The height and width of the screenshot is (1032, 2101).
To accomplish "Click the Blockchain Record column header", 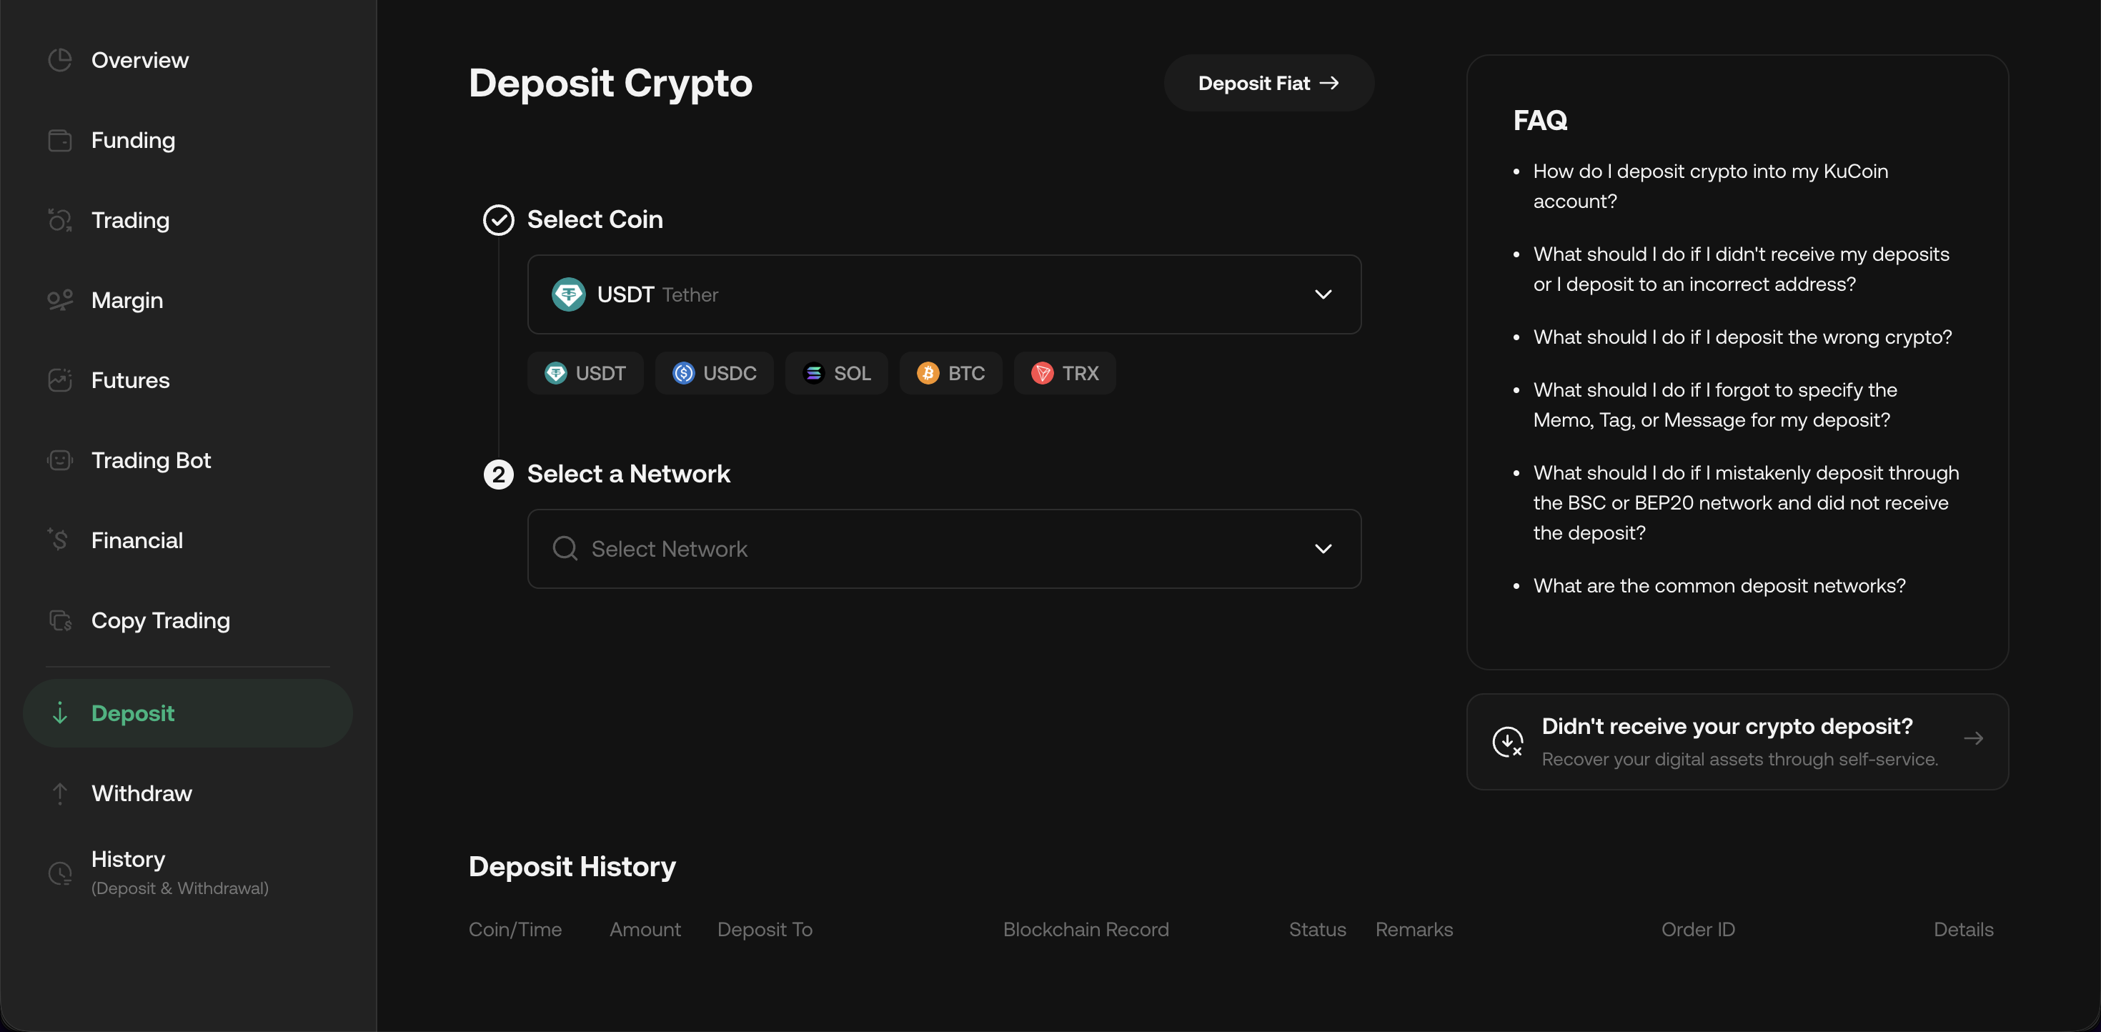I will coord(1086,930).
